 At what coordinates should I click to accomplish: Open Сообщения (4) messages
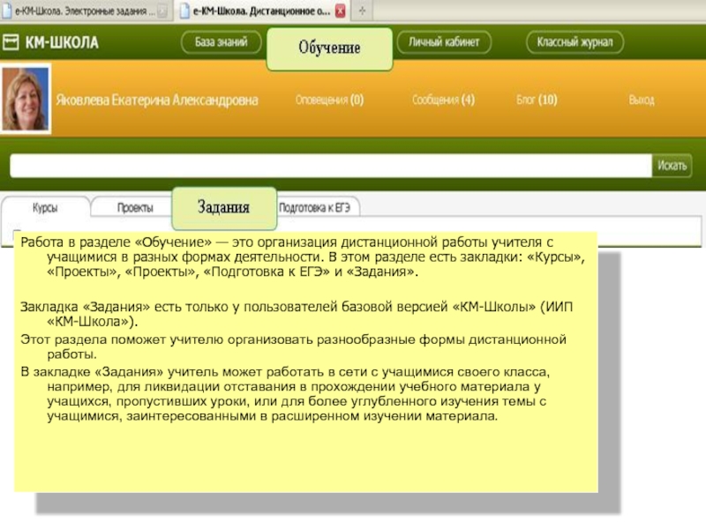tap(443, 100)
